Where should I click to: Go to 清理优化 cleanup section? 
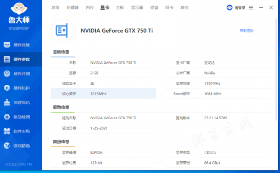(x=21, y=102)
